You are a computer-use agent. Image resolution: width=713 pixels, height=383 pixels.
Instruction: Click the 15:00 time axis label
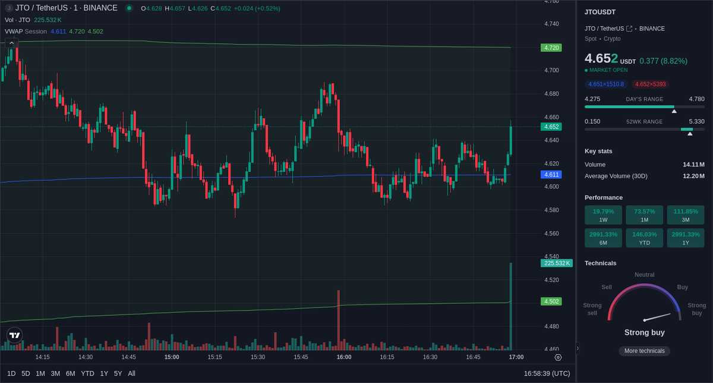click(x=172, y=357)
